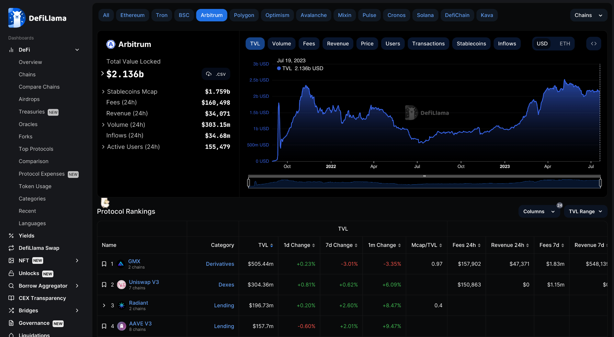Select the Kava chain tab
This screenshot has height=337, width=614.
pyautogui.click(x=487, y=15)
